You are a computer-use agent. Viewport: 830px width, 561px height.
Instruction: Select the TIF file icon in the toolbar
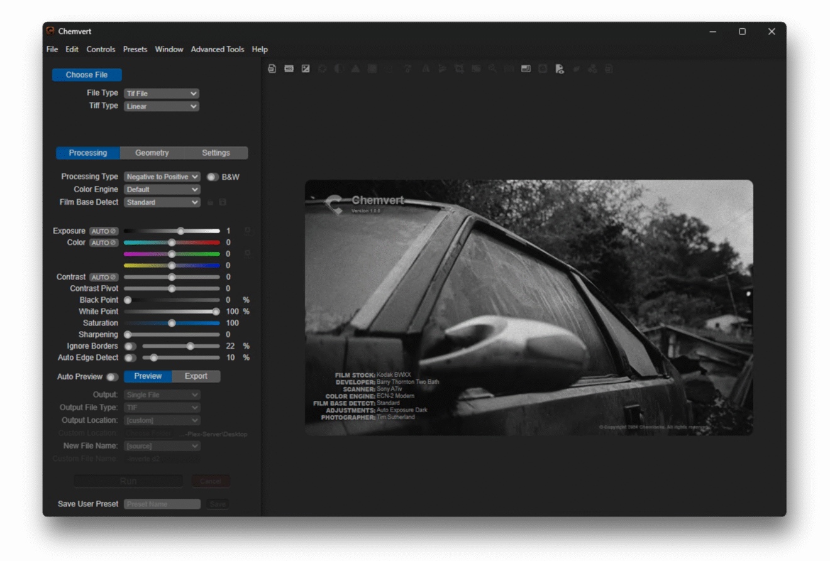point(272,68)
